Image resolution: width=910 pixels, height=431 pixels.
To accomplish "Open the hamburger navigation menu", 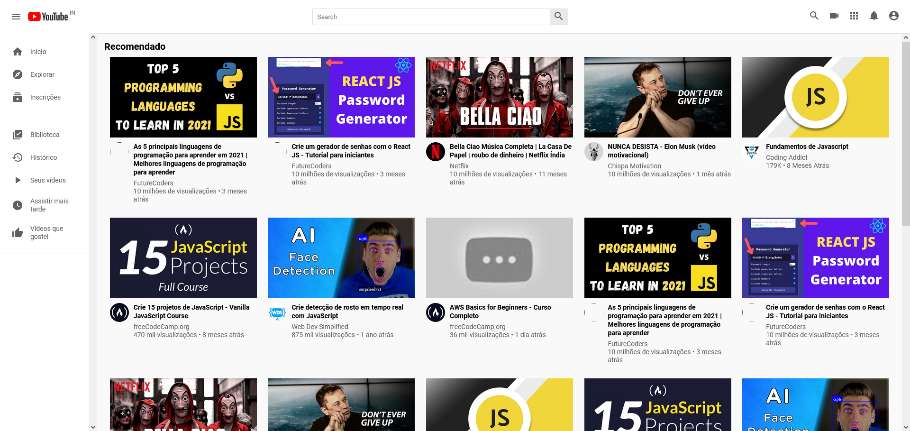I will [16, 16].
